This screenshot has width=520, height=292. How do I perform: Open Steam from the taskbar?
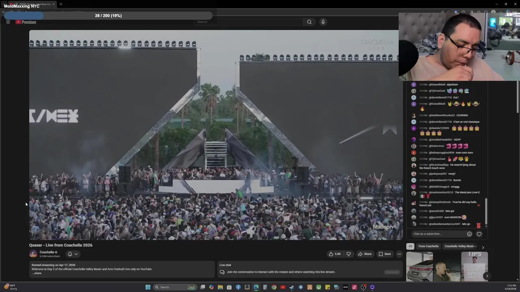[x=292, y=287]
